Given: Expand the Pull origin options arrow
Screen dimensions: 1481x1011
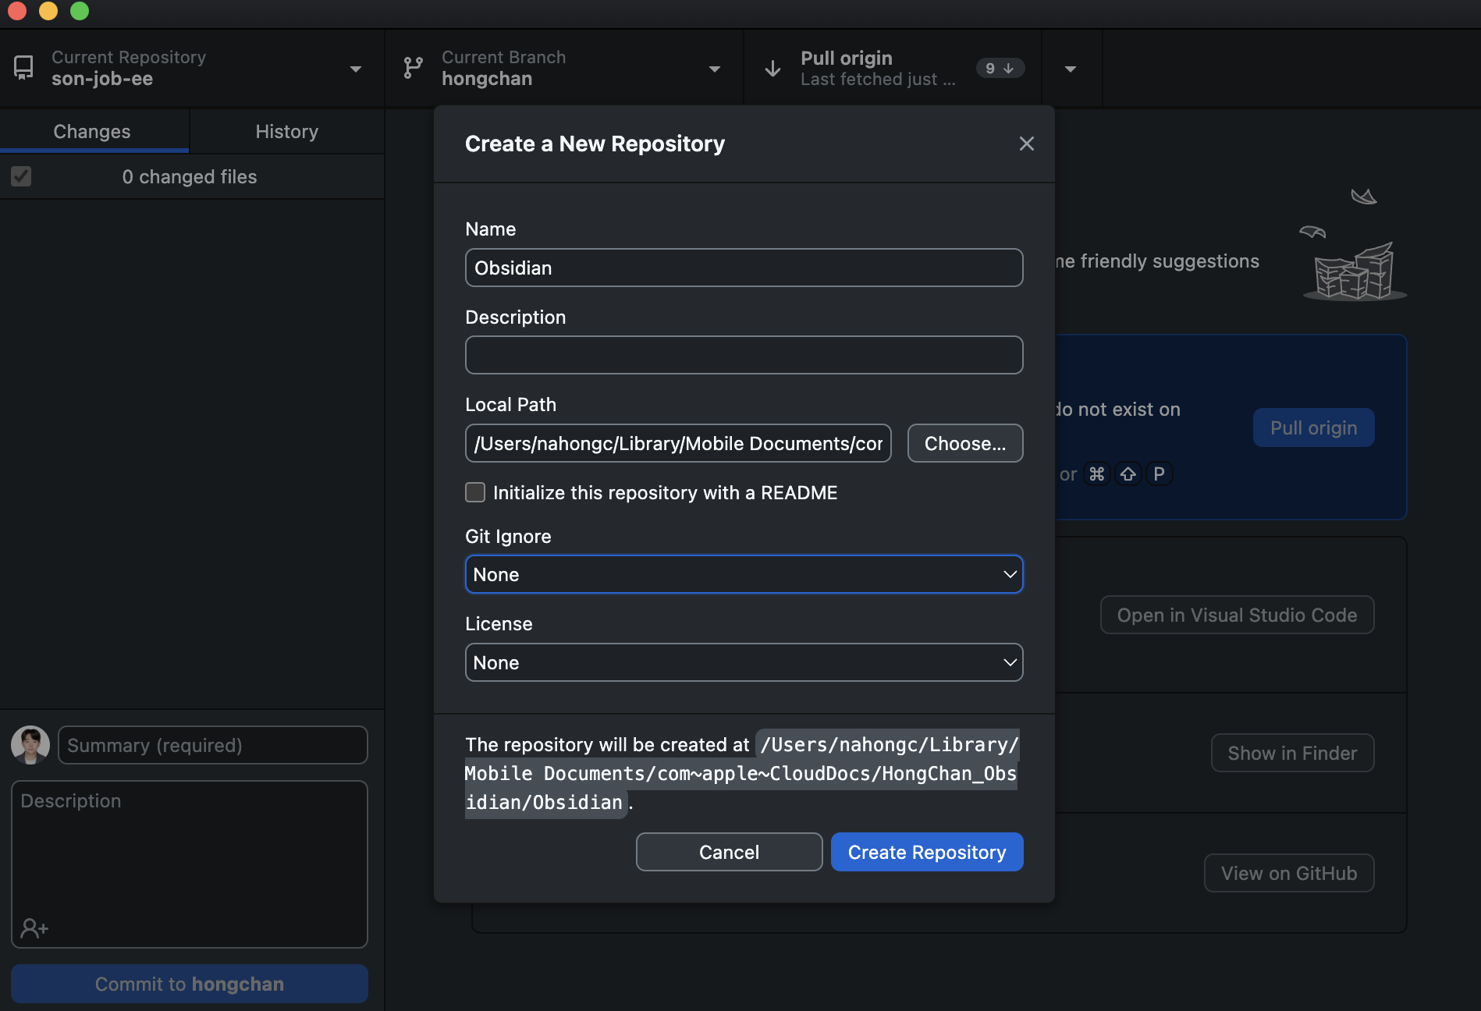Looking at the screenshot, I should [1071, 69].
